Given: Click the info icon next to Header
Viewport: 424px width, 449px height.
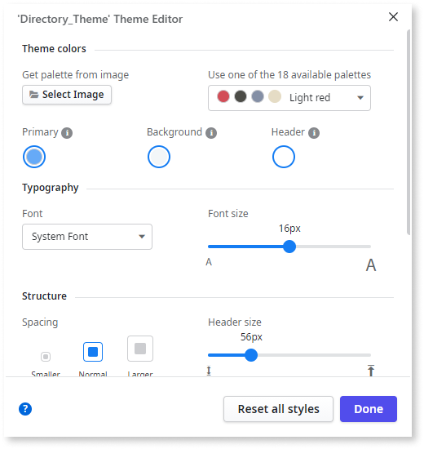Looking at the screenshot, I should [x=314, y=133].
